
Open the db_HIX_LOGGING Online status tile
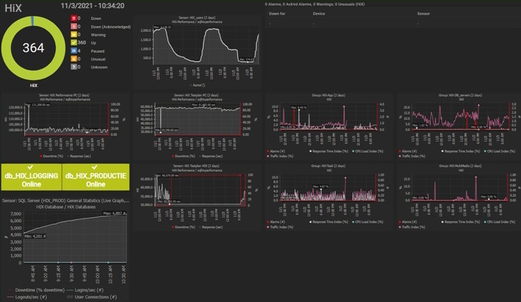pyautogui.click(x=31, y=177)
